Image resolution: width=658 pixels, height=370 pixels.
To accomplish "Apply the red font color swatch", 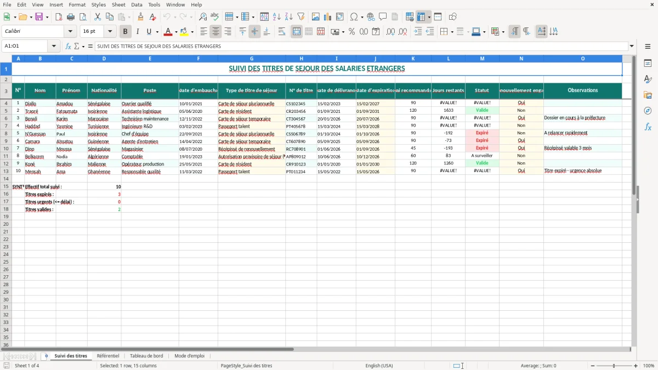I will pyautogui.click(x=169, y=32).
